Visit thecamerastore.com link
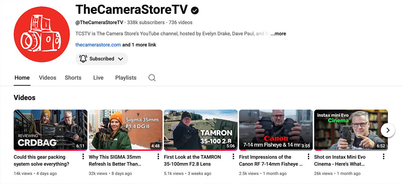The width and height of the screenshot is (403, 184). point(98,45)
